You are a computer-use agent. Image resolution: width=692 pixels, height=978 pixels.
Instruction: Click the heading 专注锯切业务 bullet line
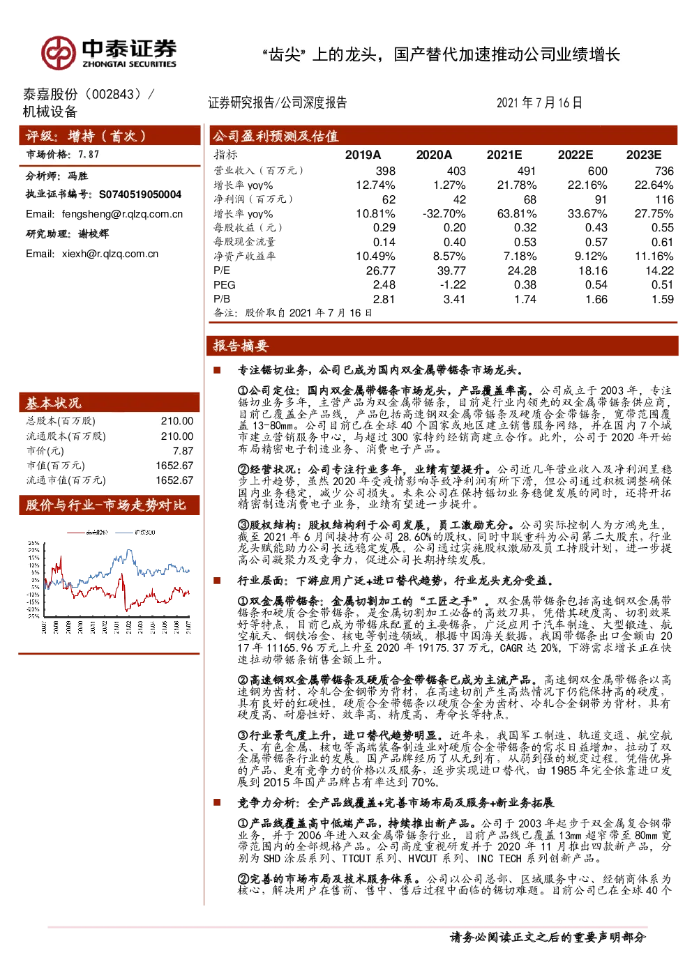click(x=380, y=370)
